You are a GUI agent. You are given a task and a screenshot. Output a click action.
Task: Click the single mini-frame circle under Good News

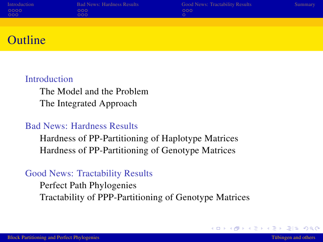[184, 15]
